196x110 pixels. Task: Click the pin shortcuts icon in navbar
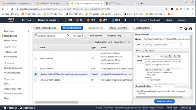pyautogui.click(x=126, y=20)
